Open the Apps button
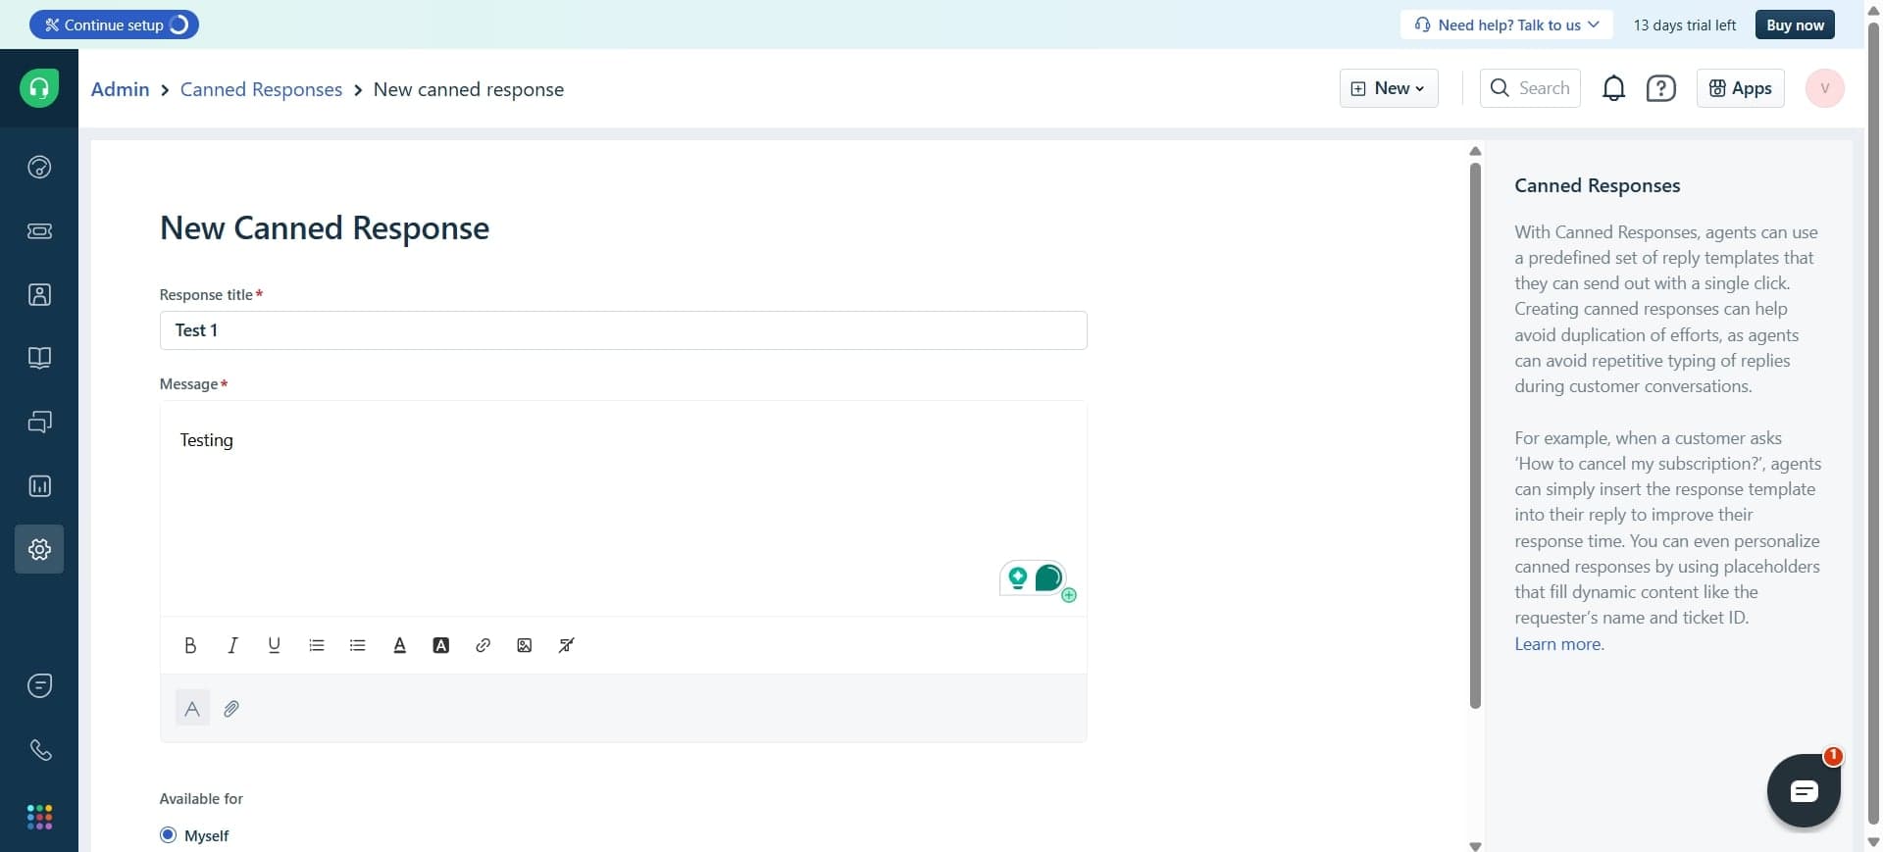This screenshot has width=1883, height=852. (x=1741, y=88)
